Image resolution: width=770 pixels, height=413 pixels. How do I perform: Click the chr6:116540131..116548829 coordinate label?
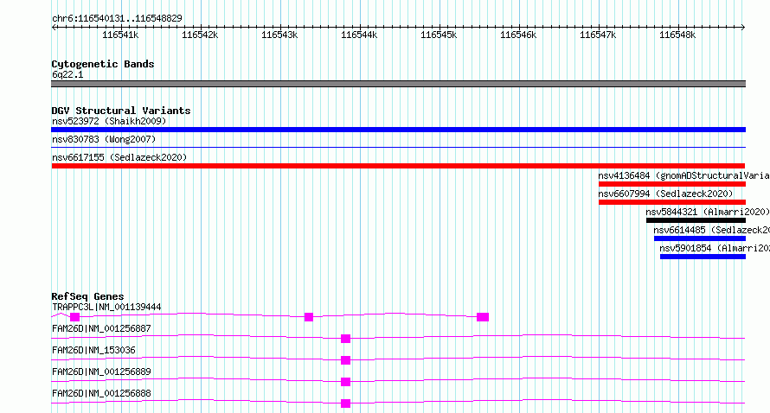[117, 18]
